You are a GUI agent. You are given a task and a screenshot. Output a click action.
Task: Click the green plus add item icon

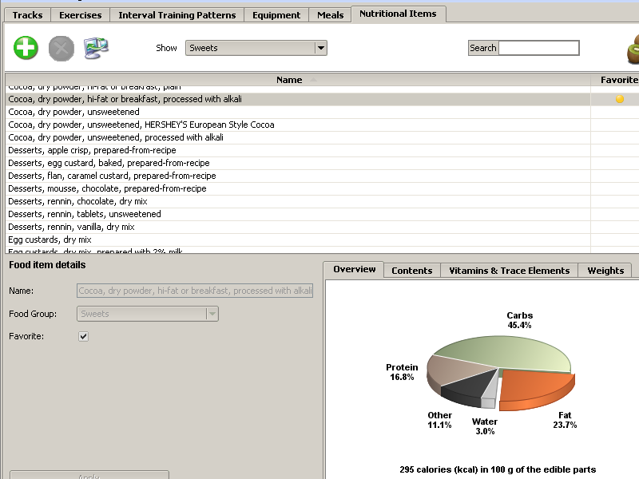(x=26, y=48)
